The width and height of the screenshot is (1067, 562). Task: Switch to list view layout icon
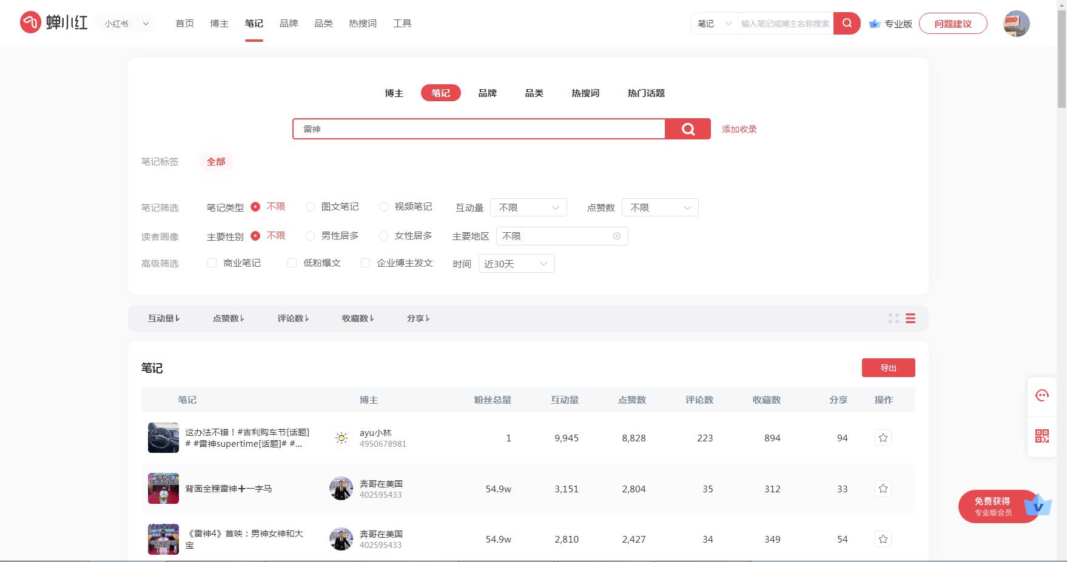pyautogui.click(x=910, y=318)
